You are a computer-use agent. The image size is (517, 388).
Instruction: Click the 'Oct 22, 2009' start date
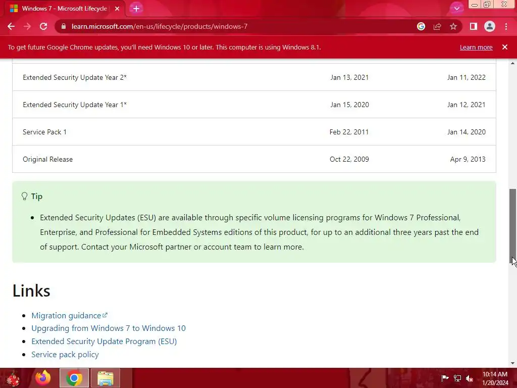pos(349,159)
